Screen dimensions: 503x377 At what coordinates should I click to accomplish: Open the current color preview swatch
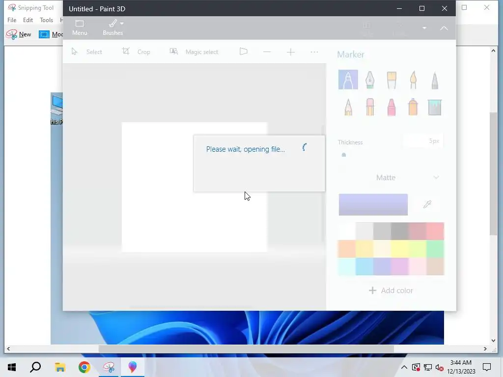pos(373,205)
